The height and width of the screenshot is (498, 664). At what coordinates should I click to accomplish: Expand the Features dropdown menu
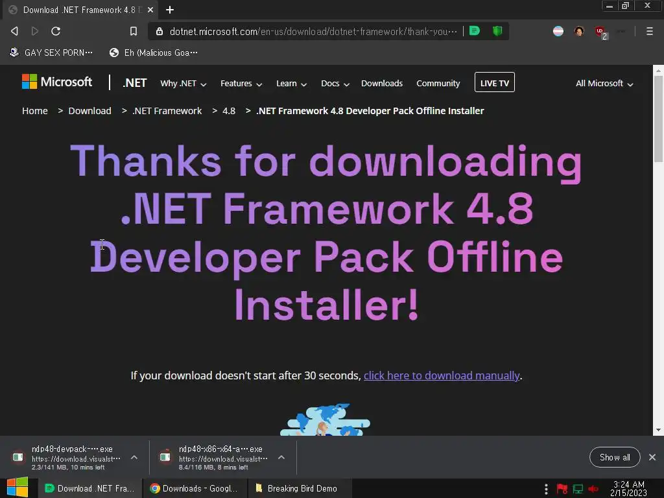[241, 84]
